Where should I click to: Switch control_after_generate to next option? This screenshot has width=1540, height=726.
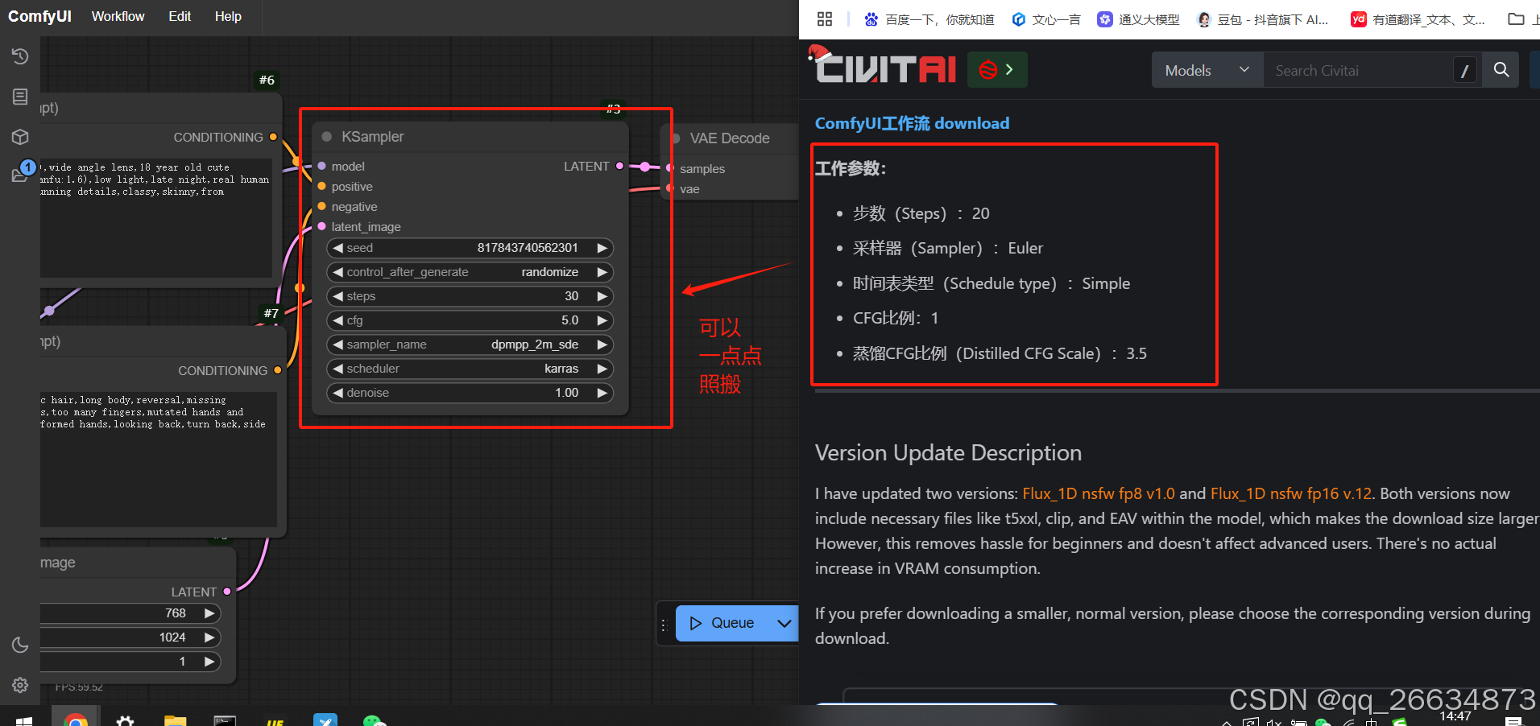602,272
